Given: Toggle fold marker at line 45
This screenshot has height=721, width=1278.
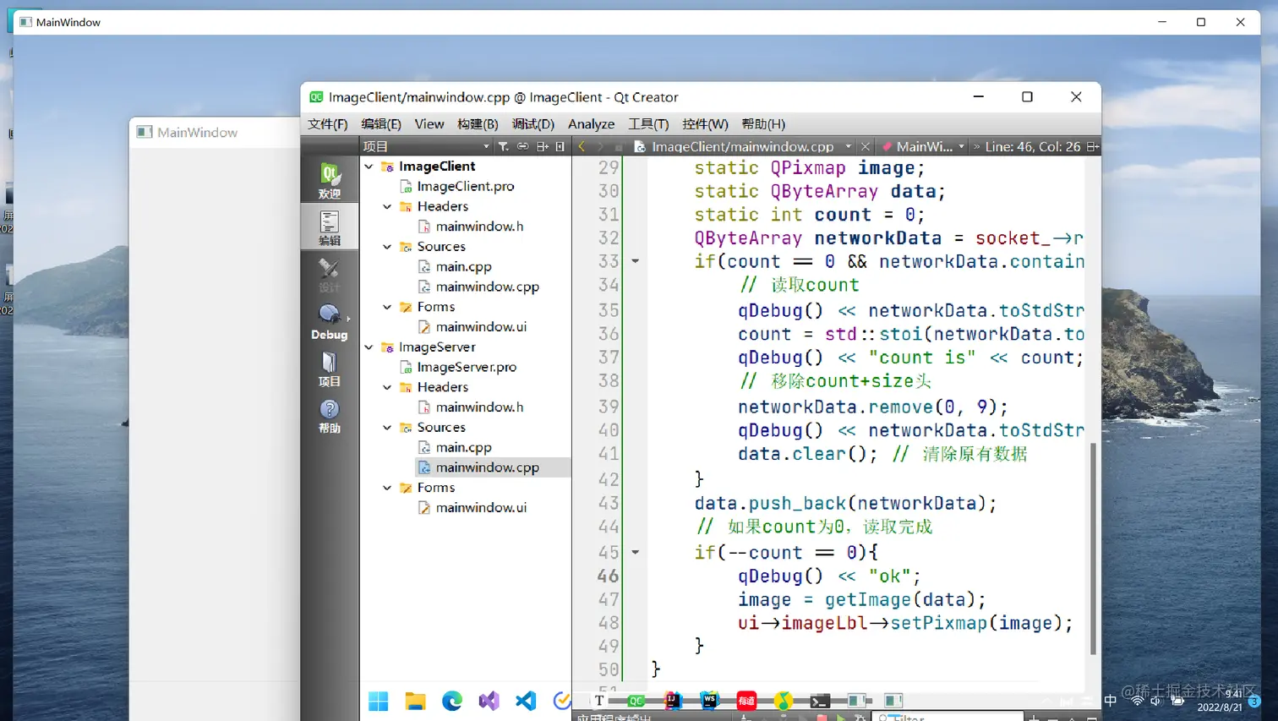Looking at the screenshot, I should point(635,552).
